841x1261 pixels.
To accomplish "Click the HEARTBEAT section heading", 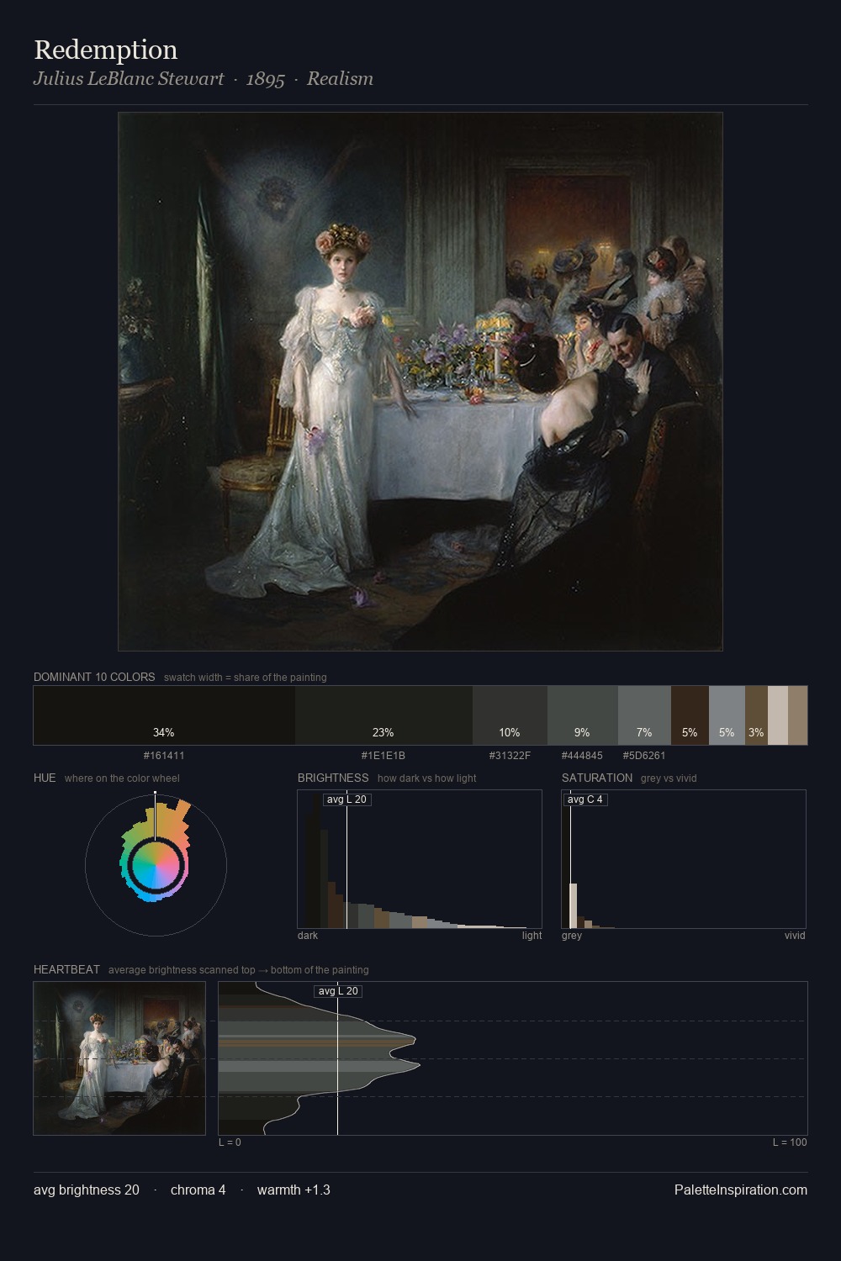I will (x=66, y=969).
